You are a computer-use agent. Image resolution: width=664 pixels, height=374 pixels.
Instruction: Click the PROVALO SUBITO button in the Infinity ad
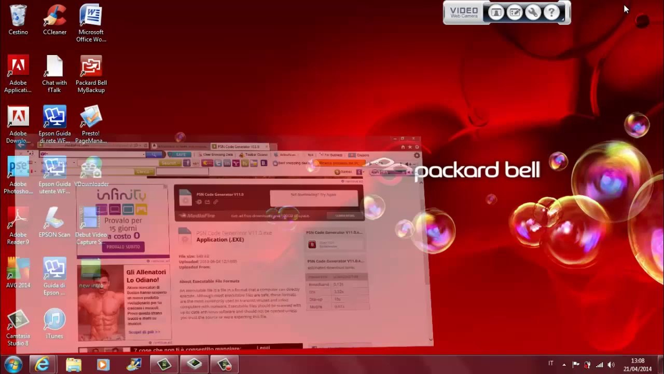point(123,247)
